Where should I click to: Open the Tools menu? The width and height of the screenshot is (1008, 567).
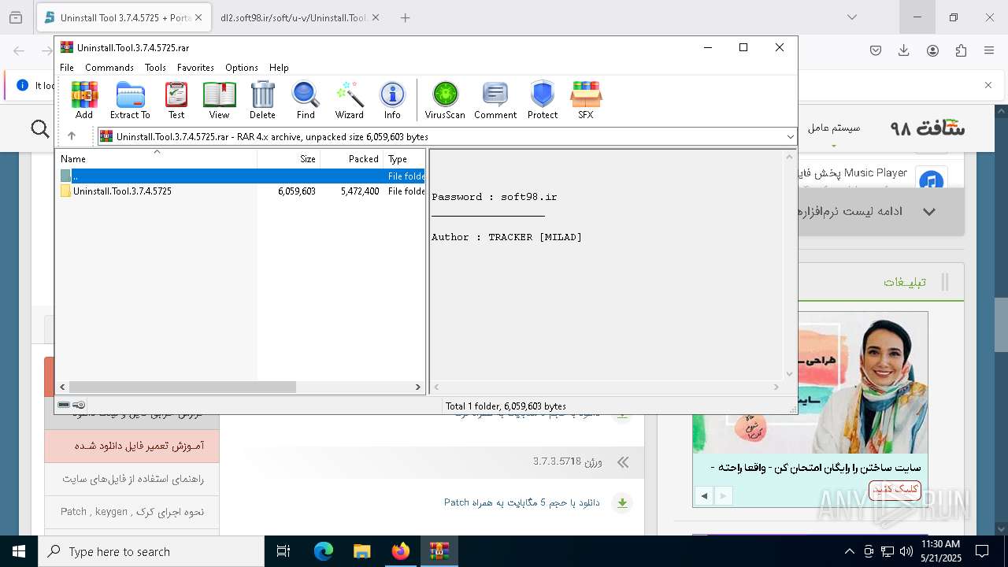click(x=155, y=68)
